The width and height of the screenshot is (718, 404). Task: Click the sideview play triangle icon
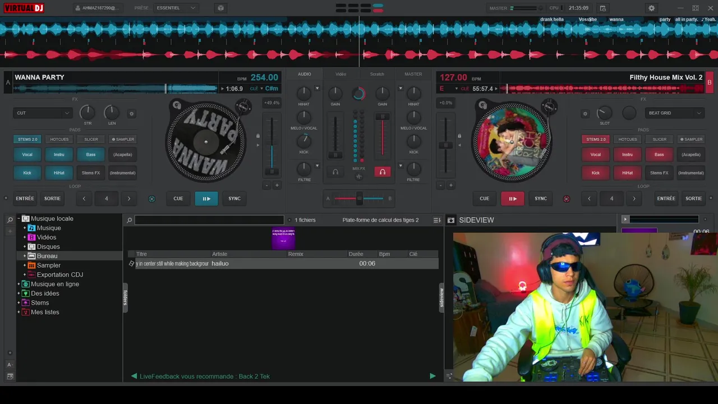click(x=625, y=219)
